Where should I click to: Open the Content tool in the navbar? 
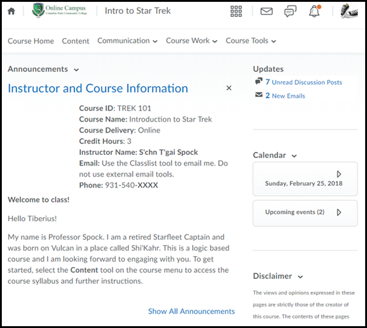coord(75,41)
